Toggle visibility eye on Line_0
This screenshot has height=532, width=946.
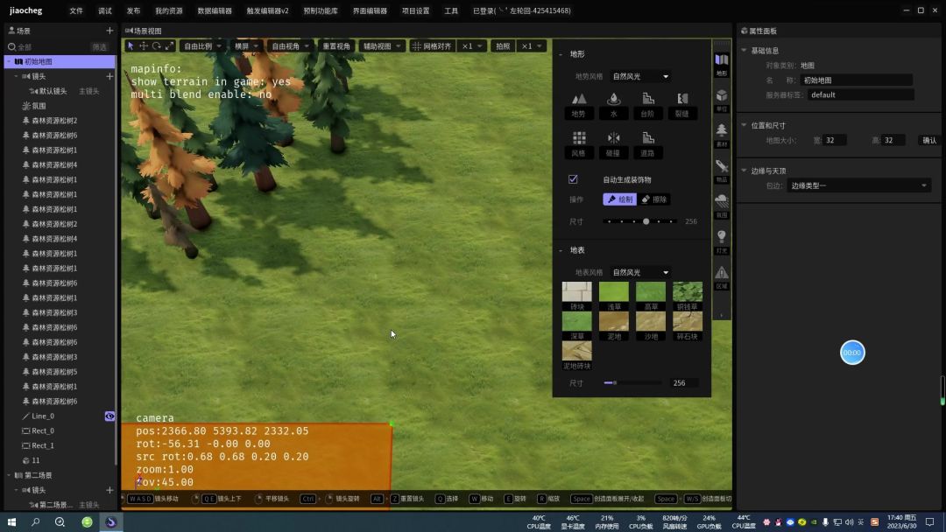(x=109, y=416)
